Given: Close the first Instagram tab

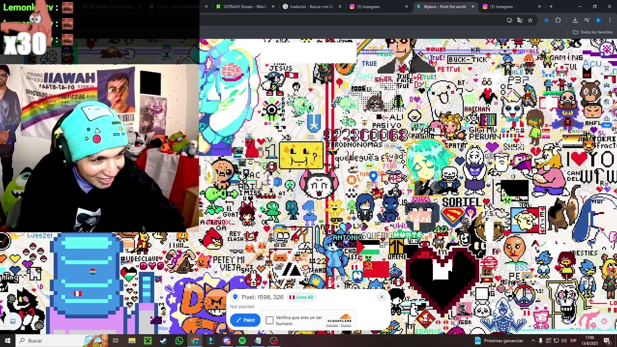Looking at the screenshot, I should (406, 7).
